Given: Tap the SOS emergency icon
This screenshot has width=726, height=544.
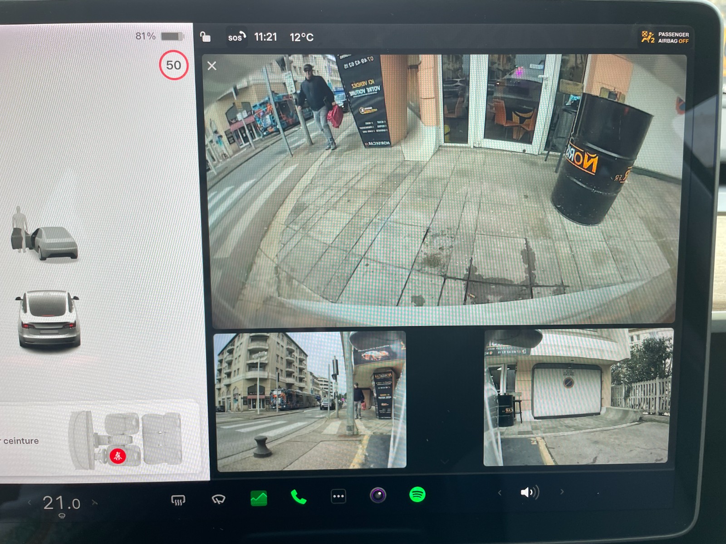Looking at the screenshot, I should click(236, 37).
